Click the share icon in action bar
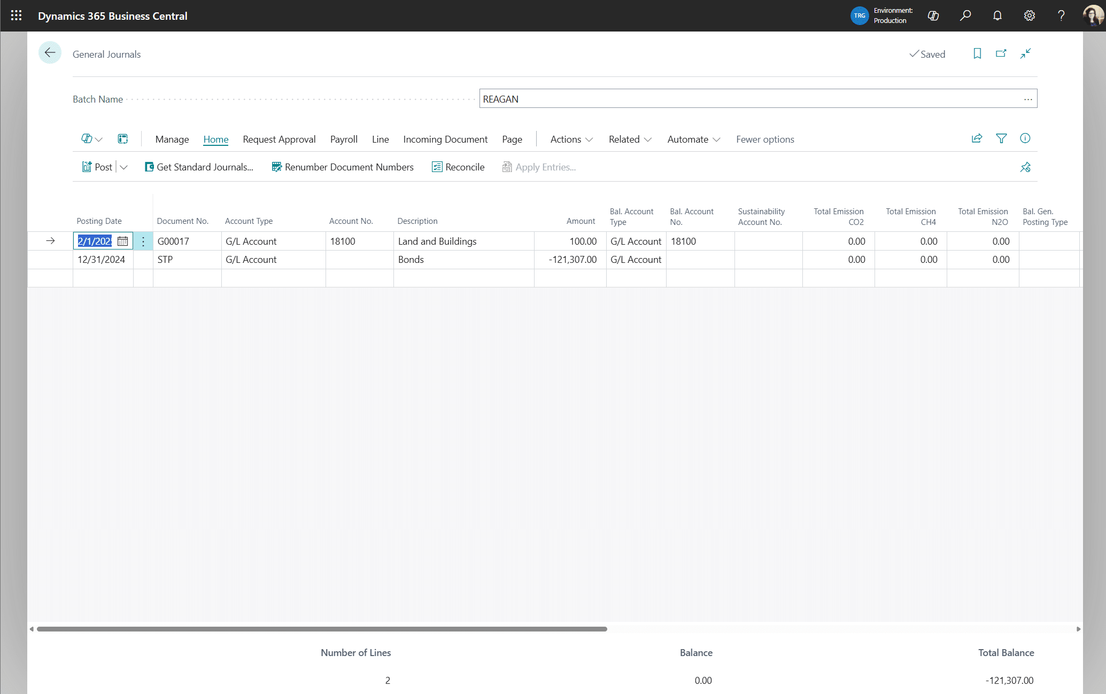The height and width of the screenshot is (694, 1106). [977, 138]
